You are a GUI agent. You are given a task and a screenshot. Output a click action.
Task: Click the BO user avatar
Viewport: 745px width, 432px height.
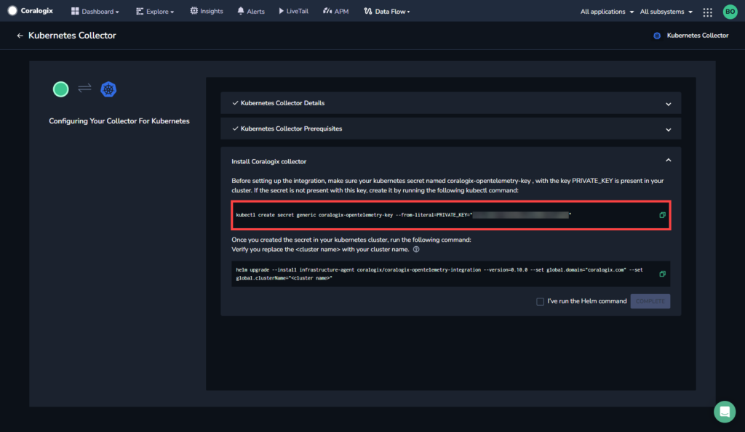pyautogui.click(x=730, y=12)
